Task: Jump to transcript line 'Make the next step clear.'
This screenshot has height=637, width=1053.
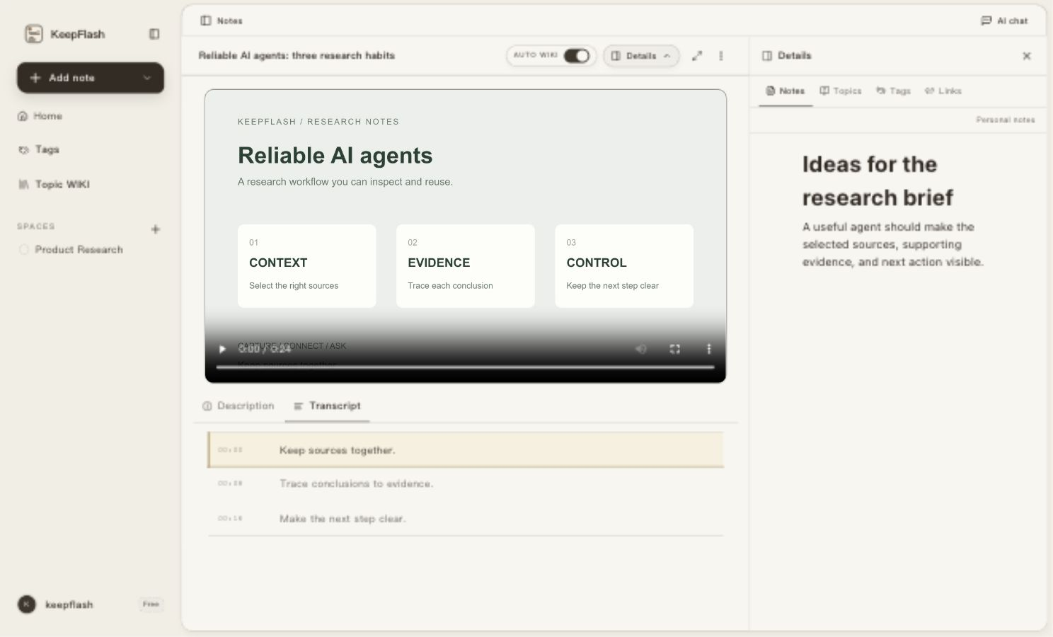Action: pyautogui.click(x=466, y=518)
